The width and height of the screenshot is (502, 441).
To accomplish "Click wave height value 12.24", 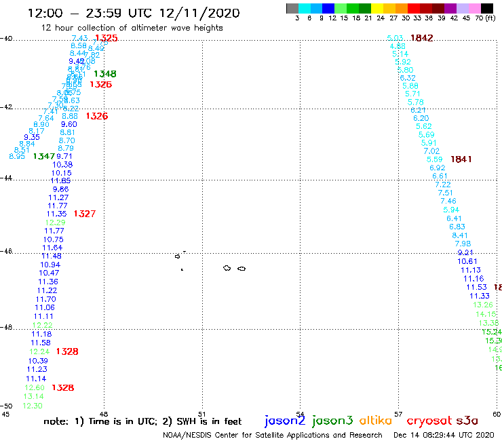I will click(x=39, y=351).
